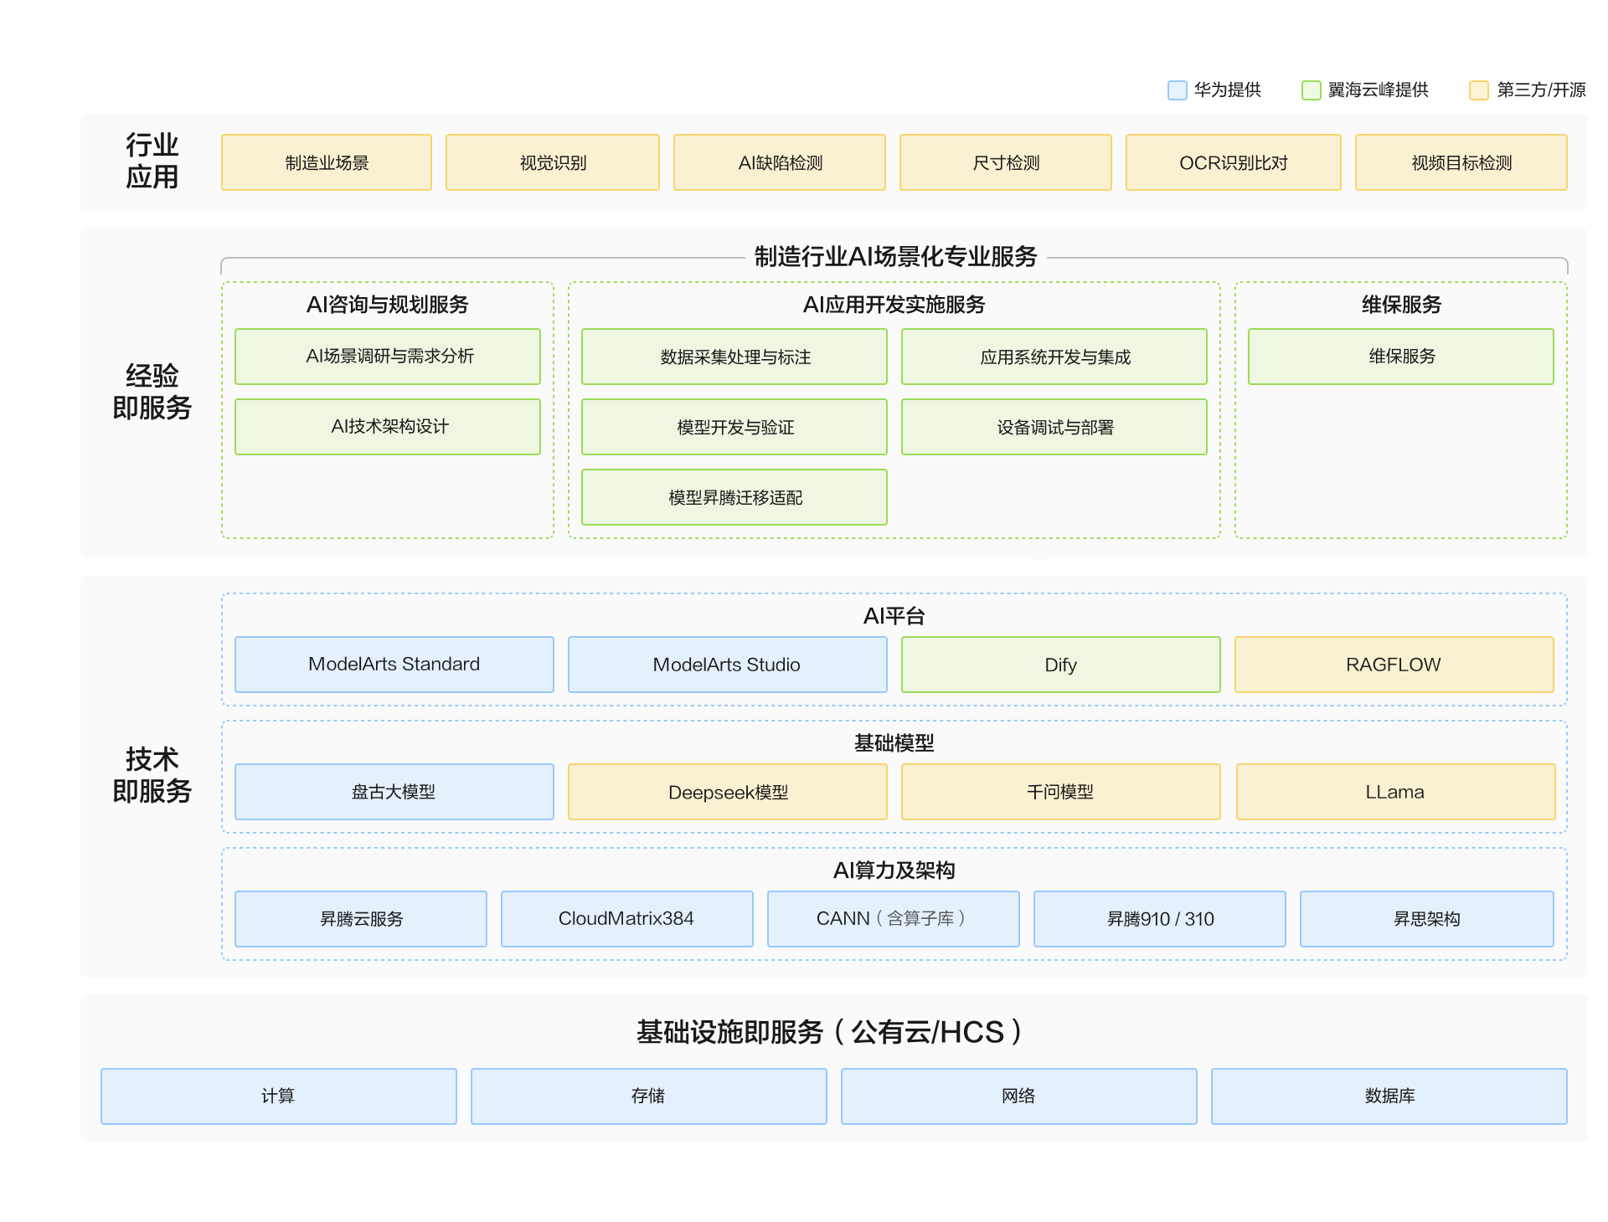Select AI场景调研与需求分析 box

(x=388, y=357)
